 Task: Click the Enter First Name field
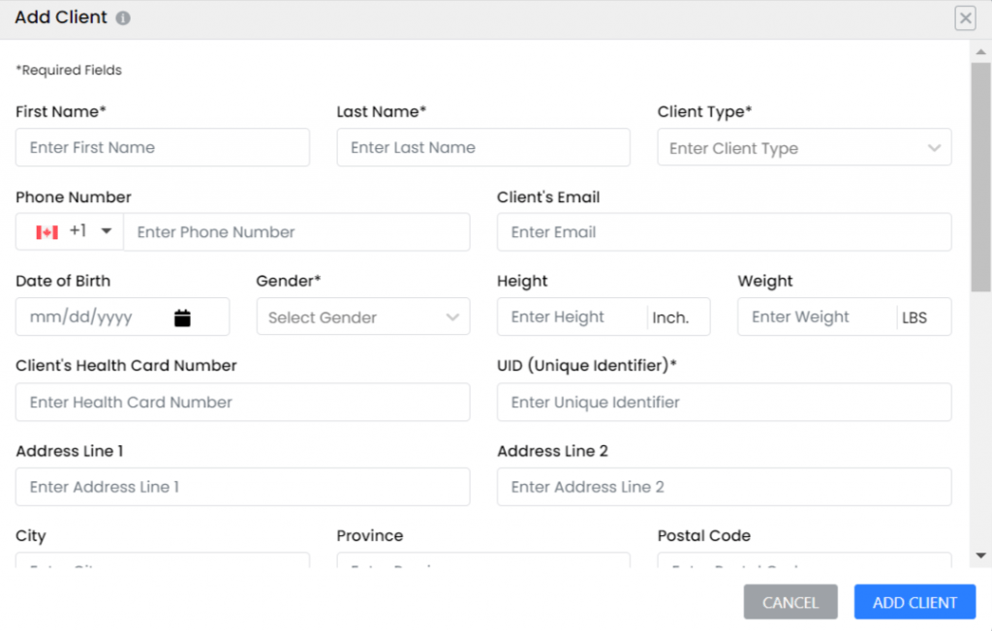coord(162,147)
